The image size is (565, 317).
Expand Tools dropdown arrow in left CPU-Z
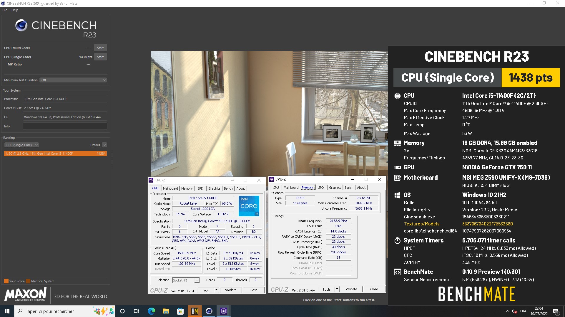pyautogui.click(x=216, y=290)
